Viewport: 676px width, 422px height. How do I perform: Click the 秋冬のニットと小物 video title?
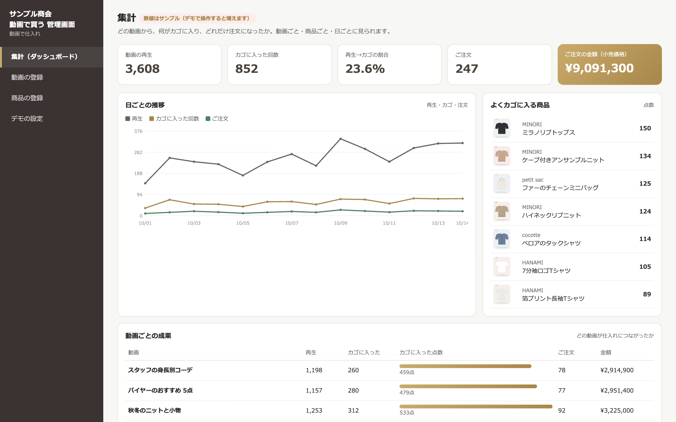click(x=154, y=410)
